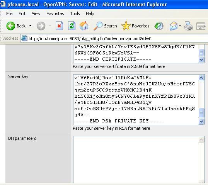Click the grey Forward arrow button

click(41, 26)
